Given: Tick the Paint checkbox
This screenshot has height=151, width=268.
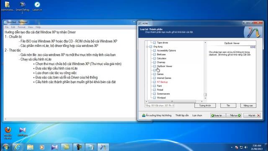Looking at the screenshot, I should tap(155, 86).
